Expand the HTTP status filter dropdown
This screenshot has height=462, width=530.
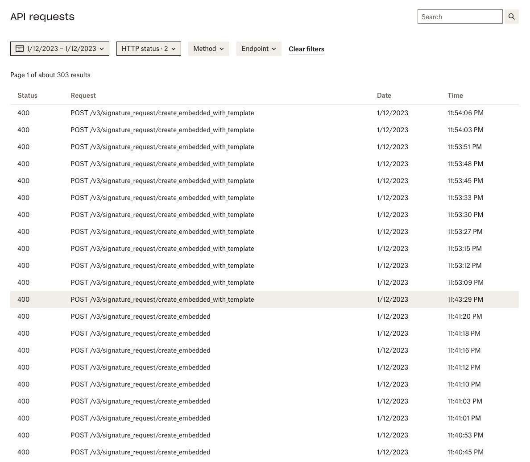pos(149,48)
